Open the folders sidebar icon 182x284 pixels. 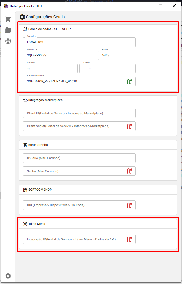tap(8, 30)
